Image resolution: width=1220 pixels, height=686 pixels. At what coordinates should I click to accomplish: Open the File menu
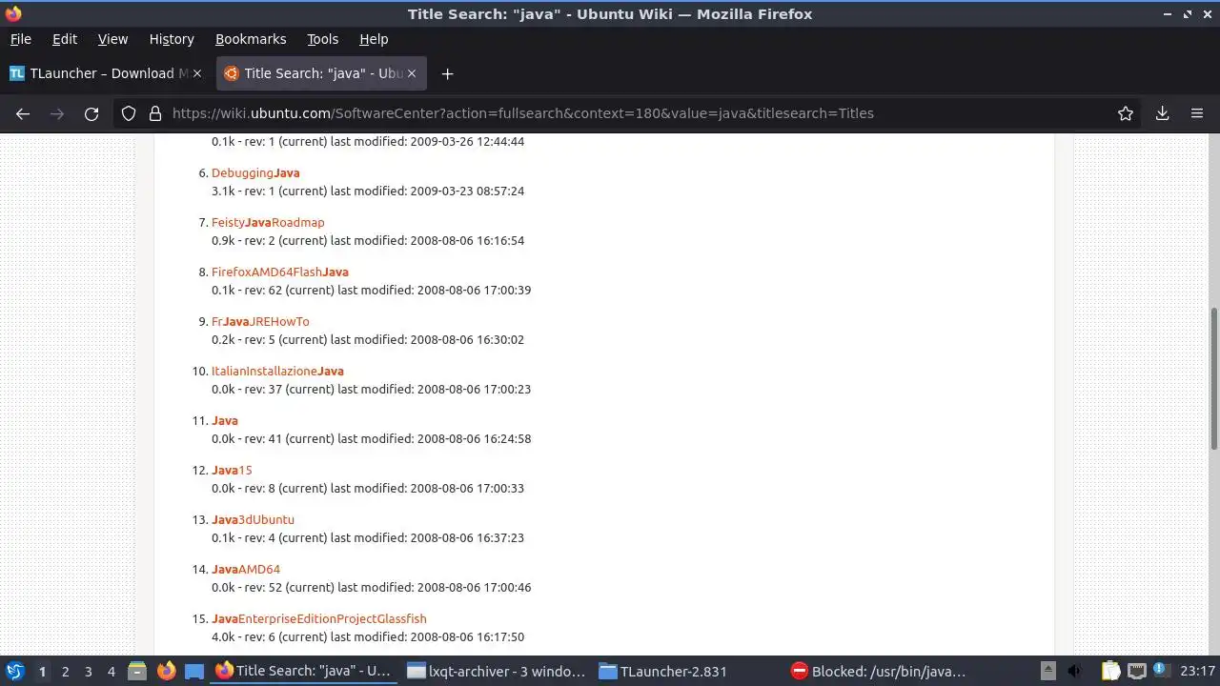(20, 39)
